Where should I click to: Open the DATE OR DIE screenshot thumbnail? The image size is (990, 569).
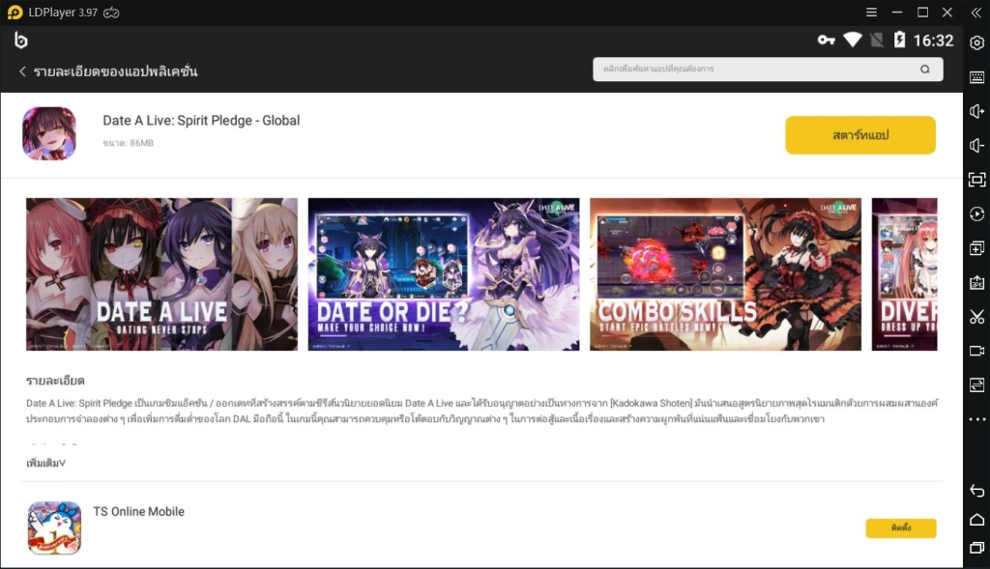coord(443,274)
